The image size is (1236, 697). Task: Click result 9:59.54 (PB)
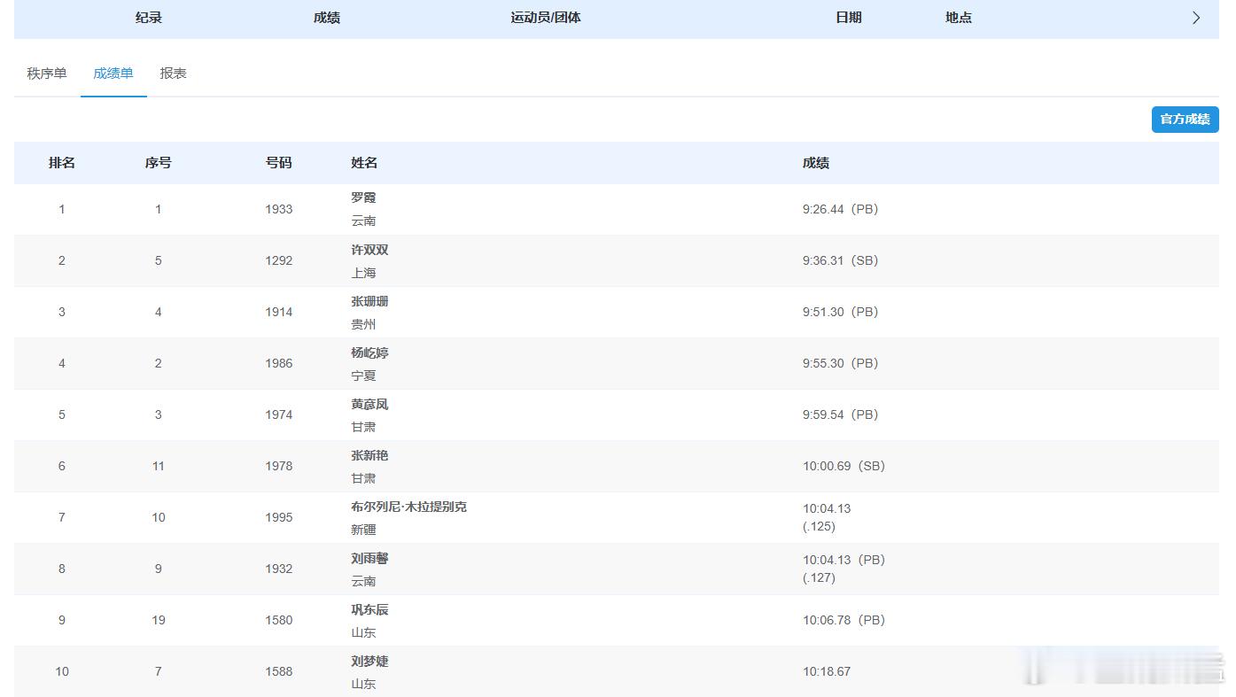click(840, 414)
